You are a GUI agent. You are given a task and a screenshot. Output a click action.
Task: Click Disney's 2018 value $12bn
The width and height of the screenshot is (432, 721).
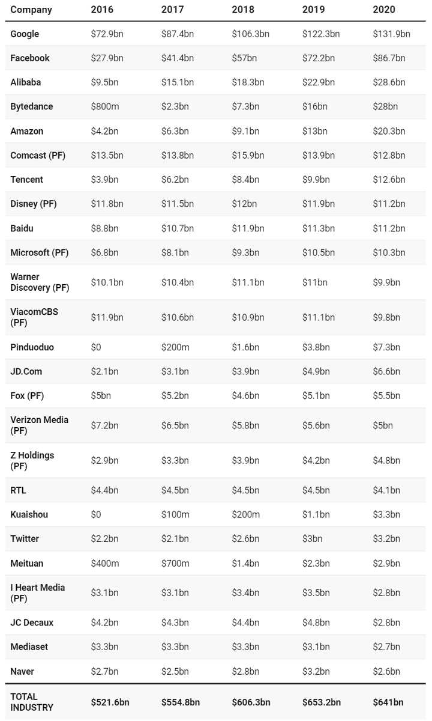244,204
